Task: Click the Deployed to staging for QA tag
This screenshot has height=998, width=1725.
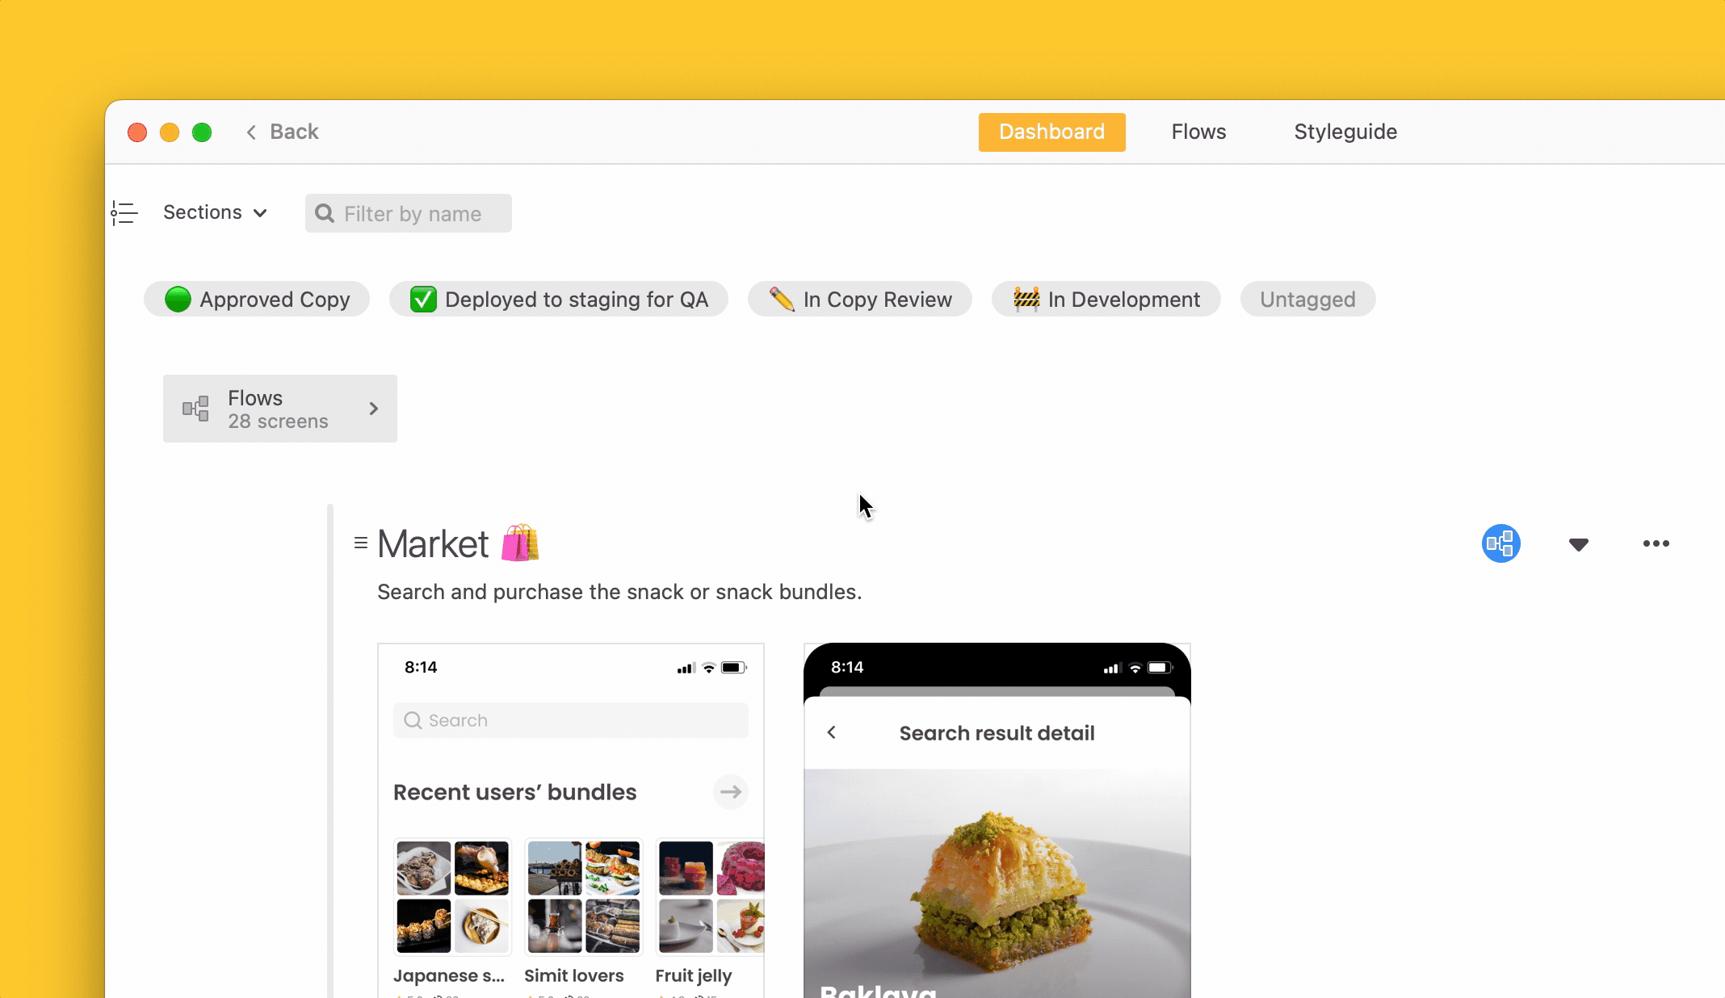Action: click(558, 298)
